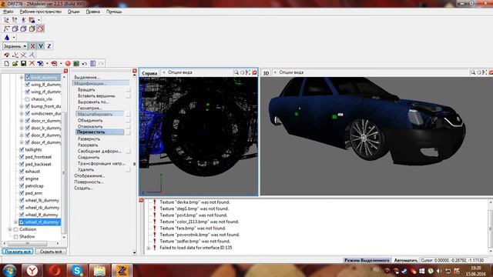Expand the bump_front_du tree node
Image resolution: width=493 pixels, height=277 pixels.
point(22,106)
